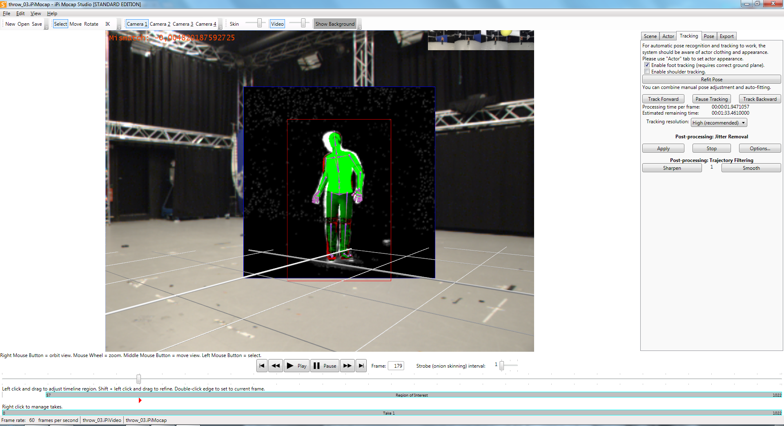Screen dimensions: 784x426
Task: Switch view to Camera 2
Action: (160, 24)
